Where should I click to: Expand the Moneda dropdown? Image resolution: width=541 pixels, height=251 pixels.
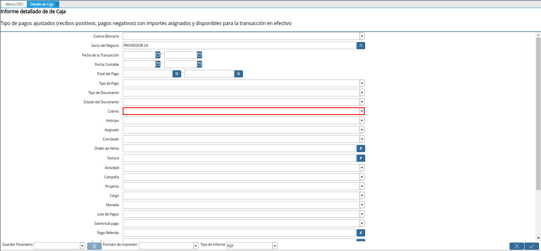pos(362,205)
